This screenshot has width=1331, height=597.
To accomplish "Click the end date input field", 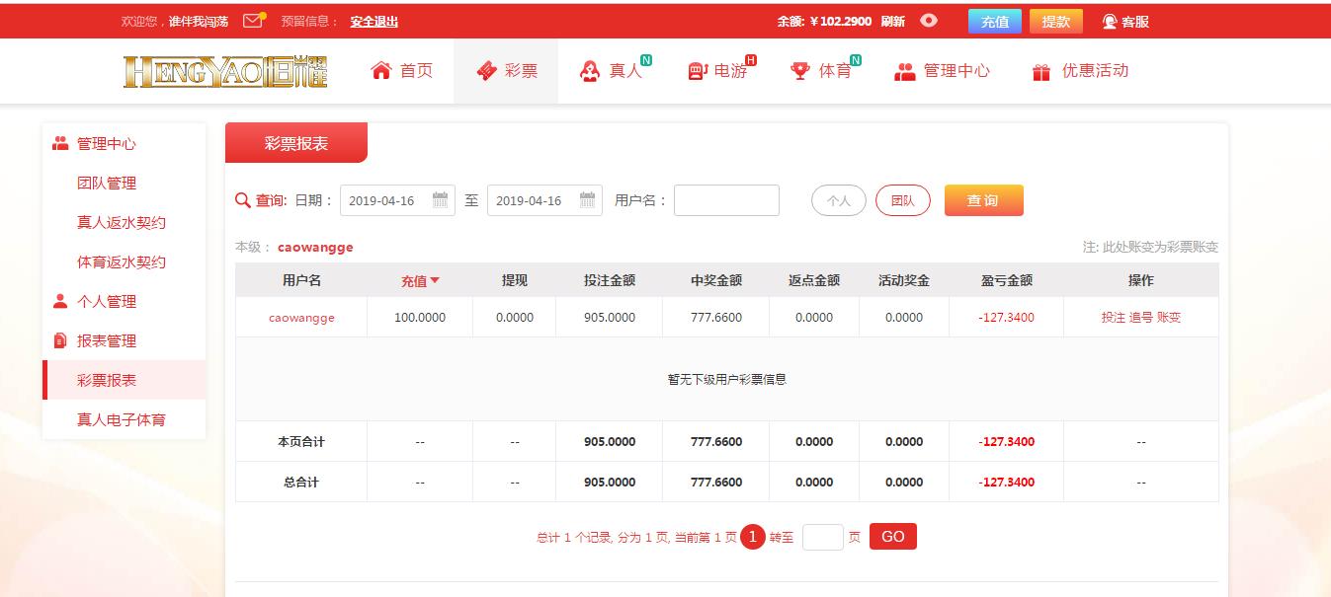I will (544, 200).
